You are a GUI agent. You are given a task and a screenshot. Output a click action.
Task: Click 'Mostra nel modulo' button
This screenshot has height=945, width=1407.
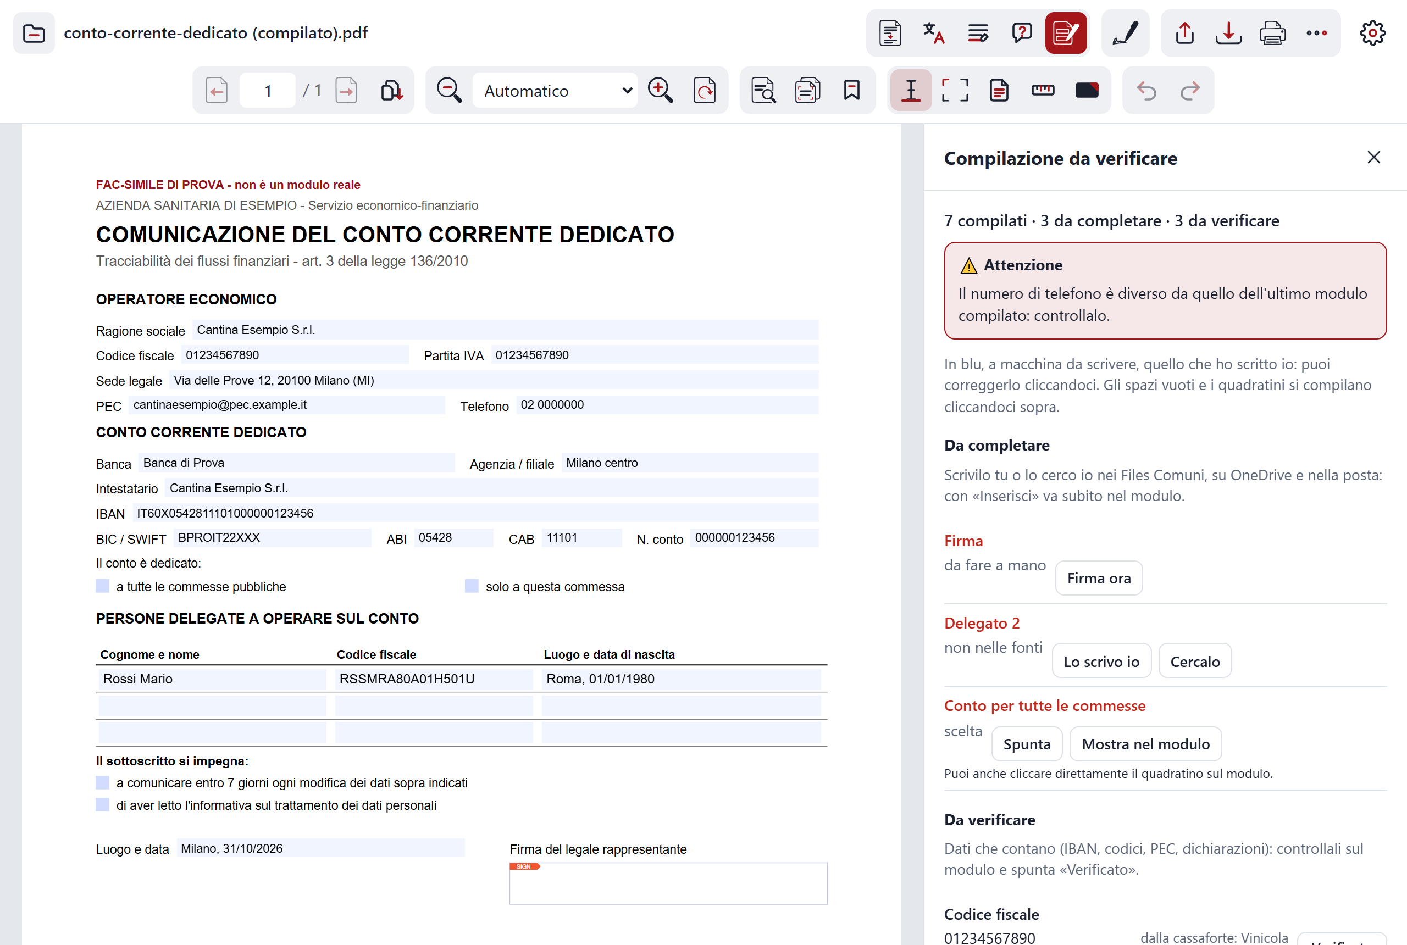point(1145,744)
